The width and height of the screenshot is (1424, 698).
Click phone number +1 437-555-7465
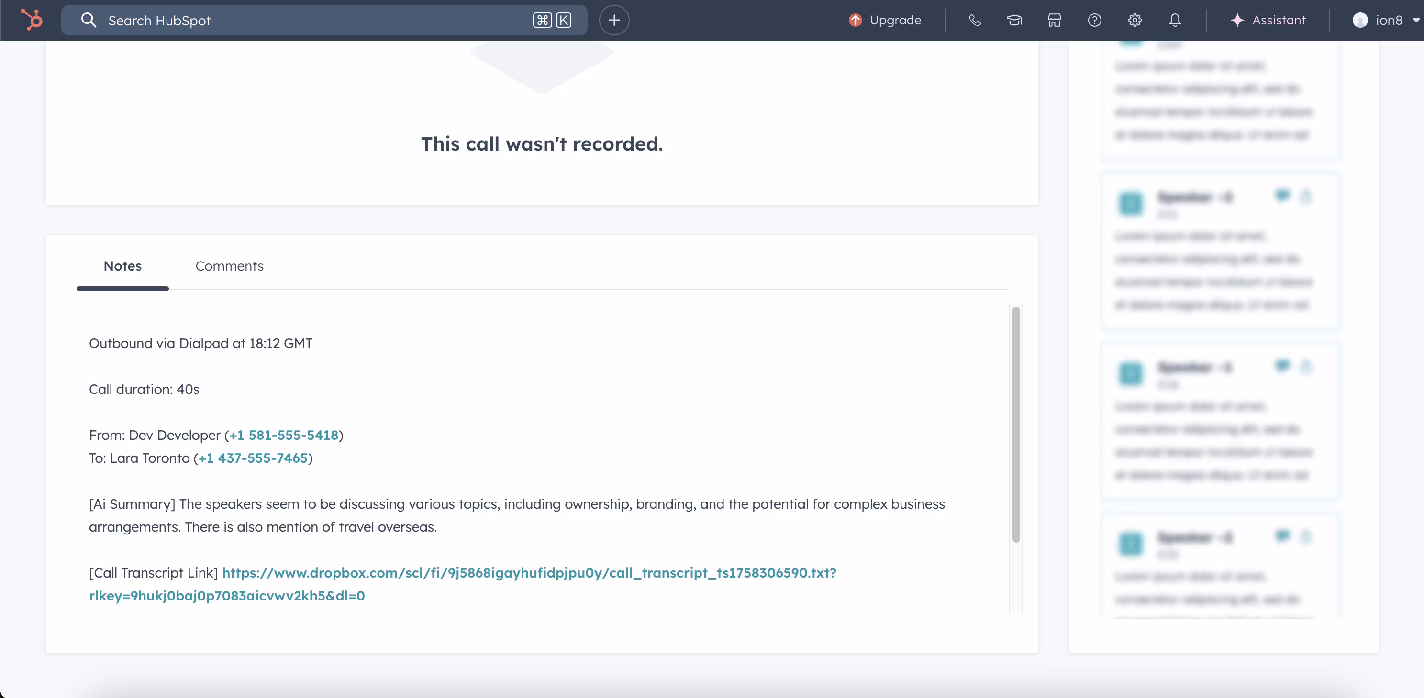tap(253, 458)
